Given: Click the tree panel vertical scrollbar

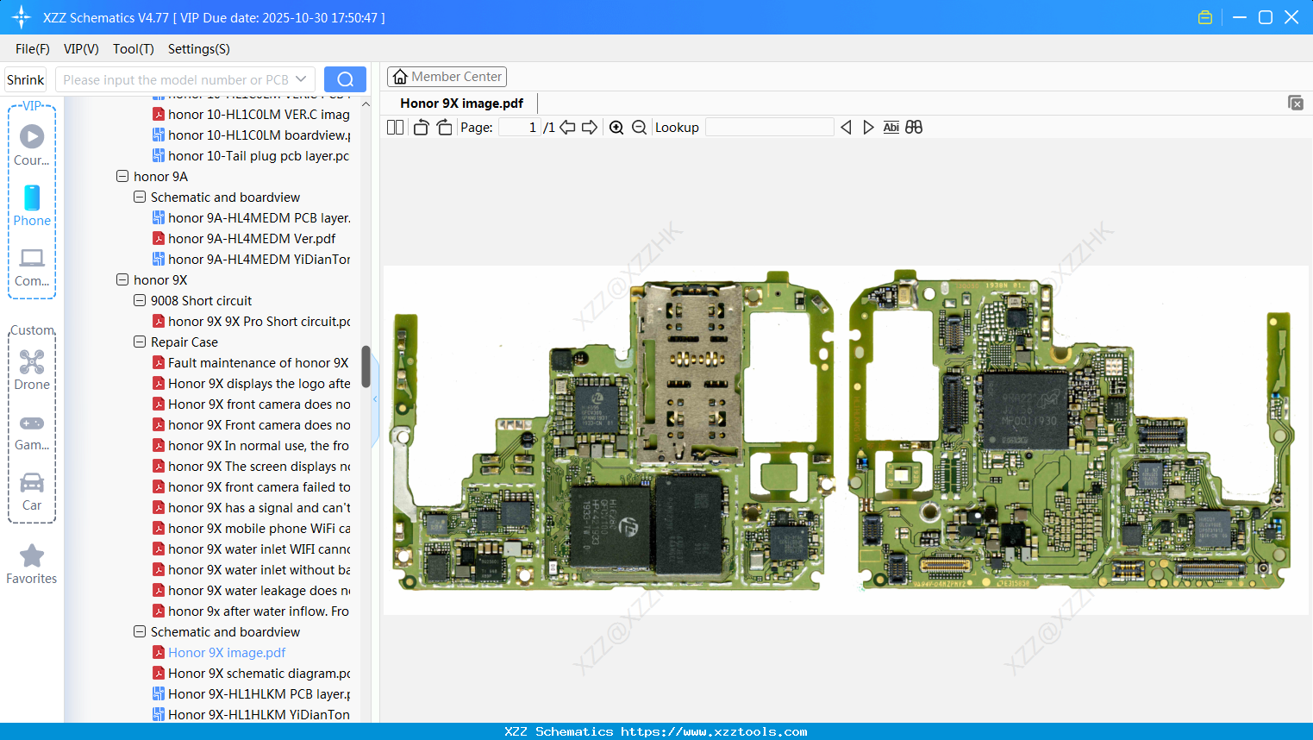Looking at the screenshot, I should tap(366, 367).
